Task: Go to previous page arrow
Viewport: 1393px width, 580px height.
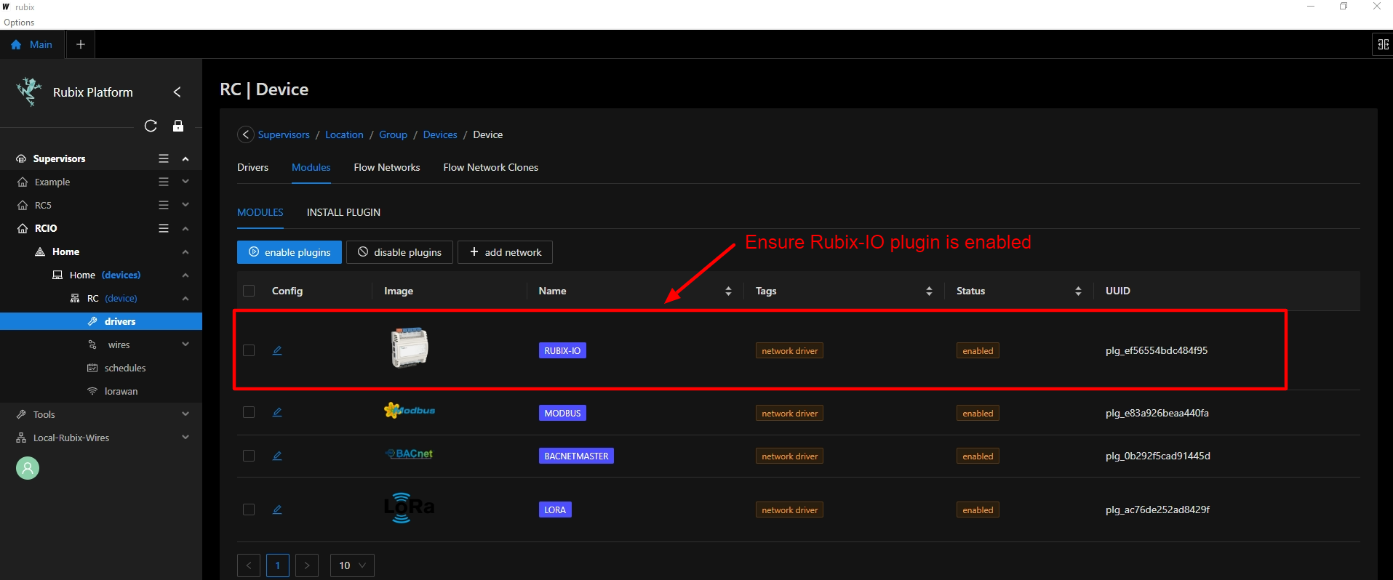Action: click(x=249, y=565)
